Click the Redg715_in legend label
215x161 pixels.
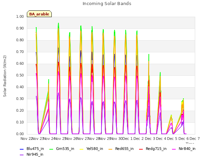pos(156,149)
